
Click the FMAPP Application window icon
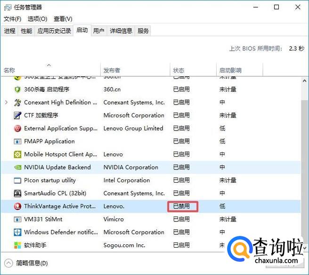17,141
